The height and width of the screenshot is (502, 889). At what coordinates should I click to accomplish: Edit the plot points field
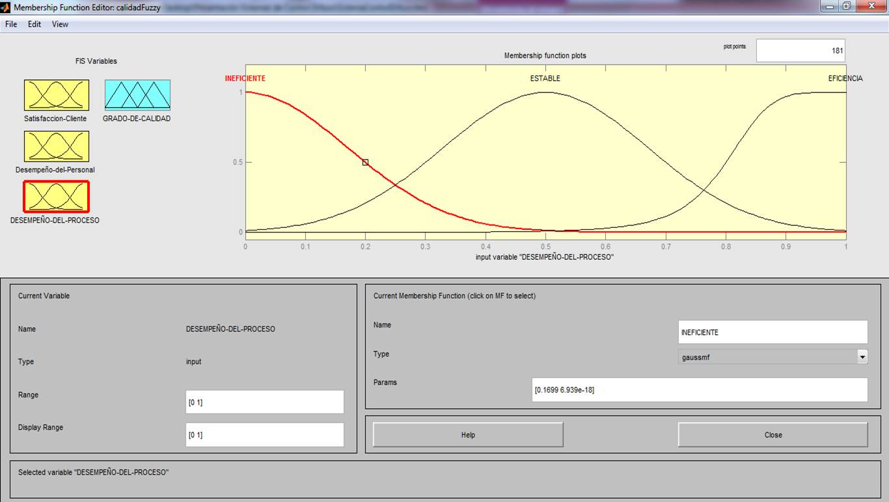(800, 51)
